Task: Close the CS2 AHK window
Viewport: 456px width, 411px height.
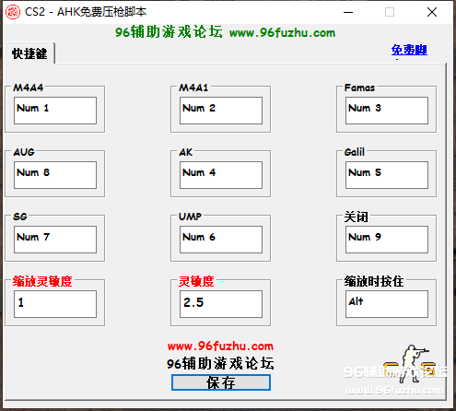Action: tap(432, 12)
